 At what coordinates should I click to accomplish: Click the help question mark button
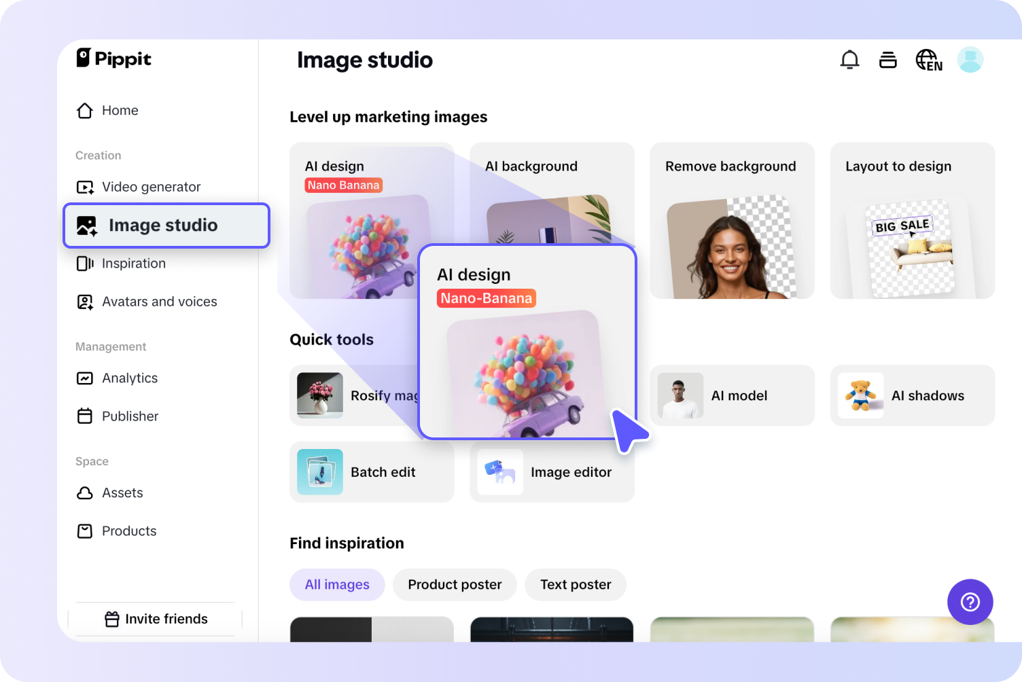[x=970, y=602]
